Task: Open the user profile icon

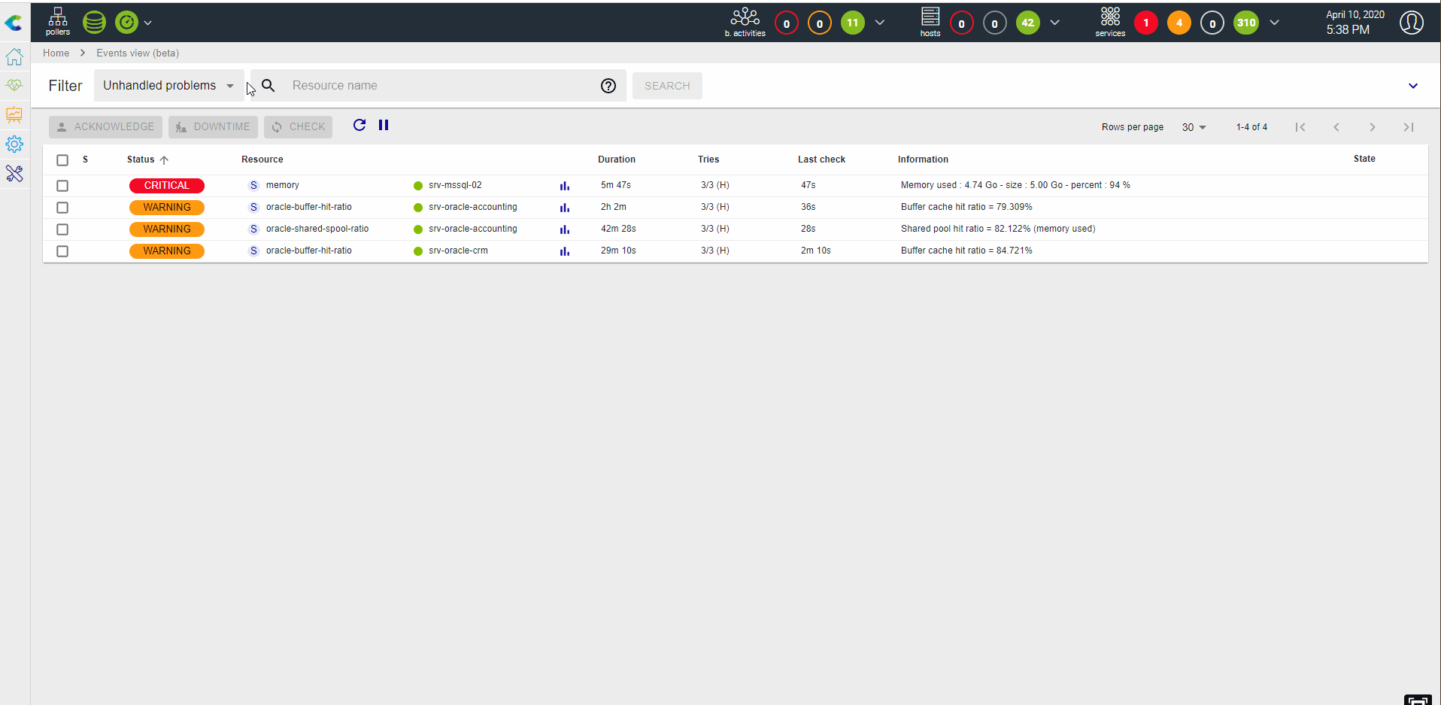Action: pyautogui.click(x=1412, y=23)
